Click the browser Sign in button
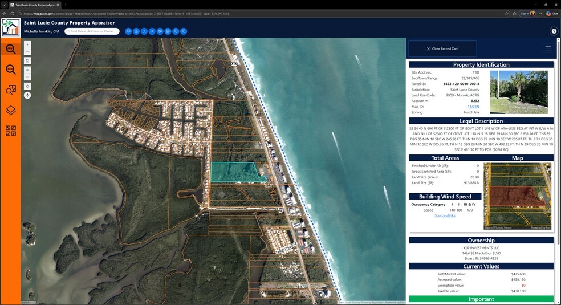 click(527, 14)
